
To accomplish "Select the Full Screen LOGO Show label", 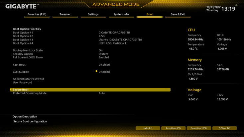I will 28,57.
